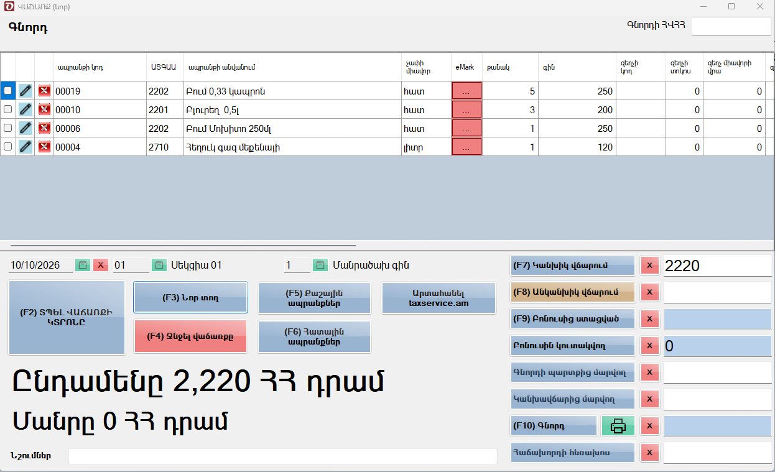Viewport: 775px width, 472px height.
Task: Open green picker icon beside Սեկցիա 01
Action: coord(159,265)
